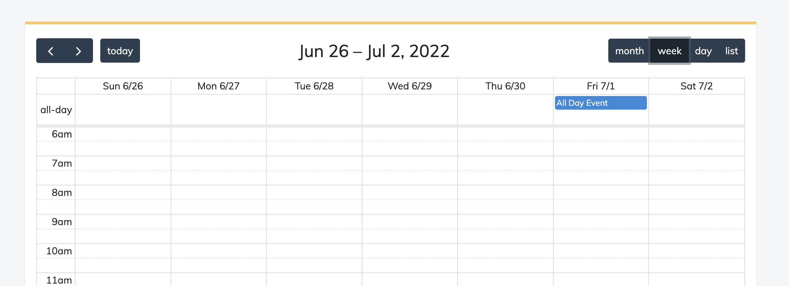
Task: Select the Mon 6/27 column header
Action: tap(218, 86)
